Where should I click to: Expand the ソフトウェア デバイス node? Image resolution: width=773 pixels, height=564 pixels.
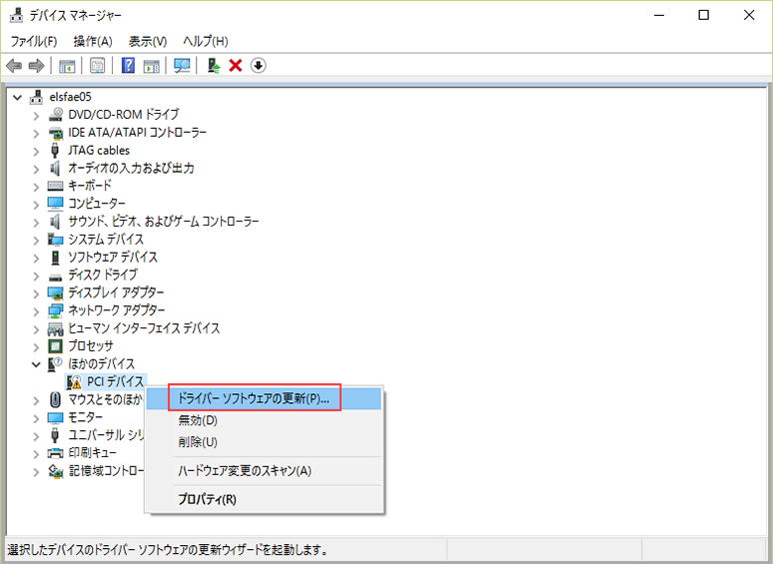click(36, 258)
